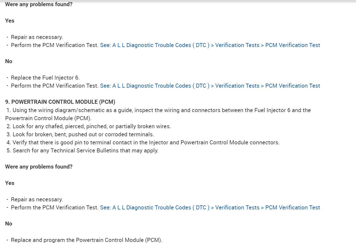This screenshot has width=356, height=243.
Task: Click "No" above Replace the Fuel Injector 6
Action: (x=9, y=61)
